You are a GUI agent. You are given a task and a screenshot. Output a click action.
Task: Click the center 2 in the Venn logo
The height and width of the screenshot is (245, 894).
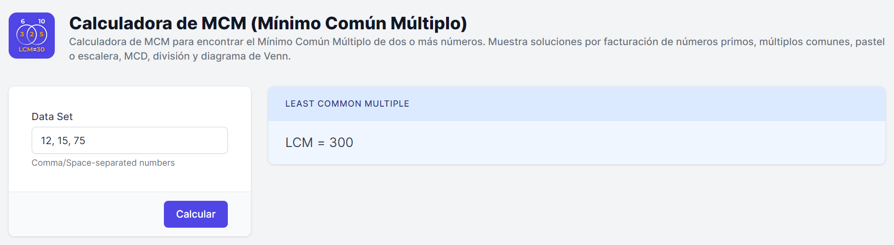pyautogui.click(x=32, y=34)
